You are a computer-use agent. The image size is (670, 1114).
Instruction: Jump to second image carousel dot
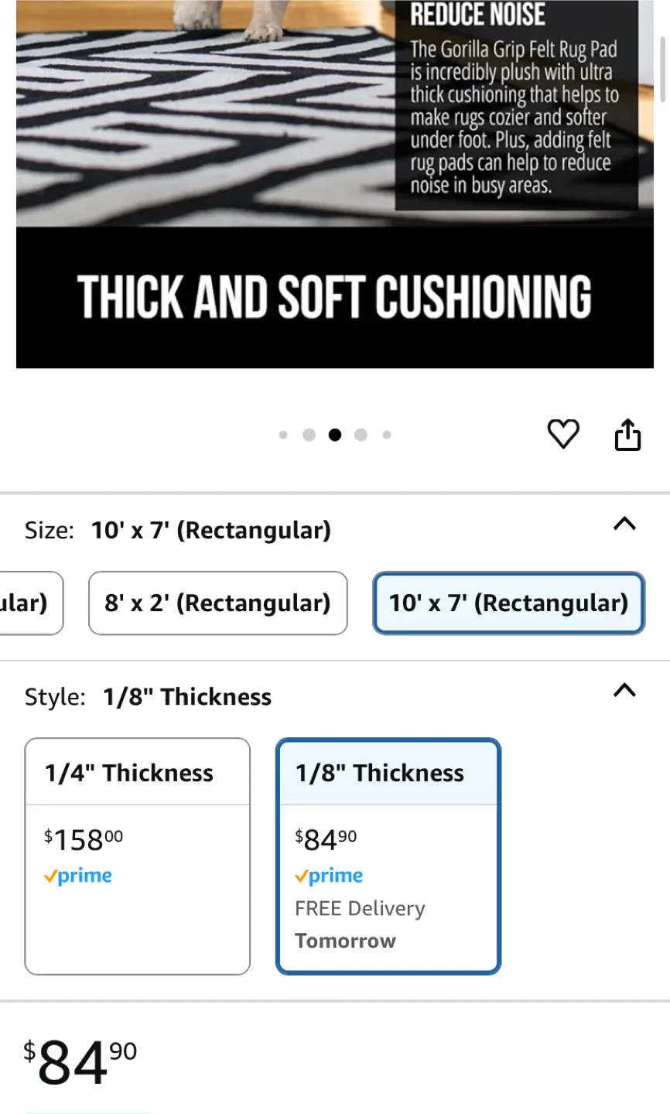coord(309,435)
